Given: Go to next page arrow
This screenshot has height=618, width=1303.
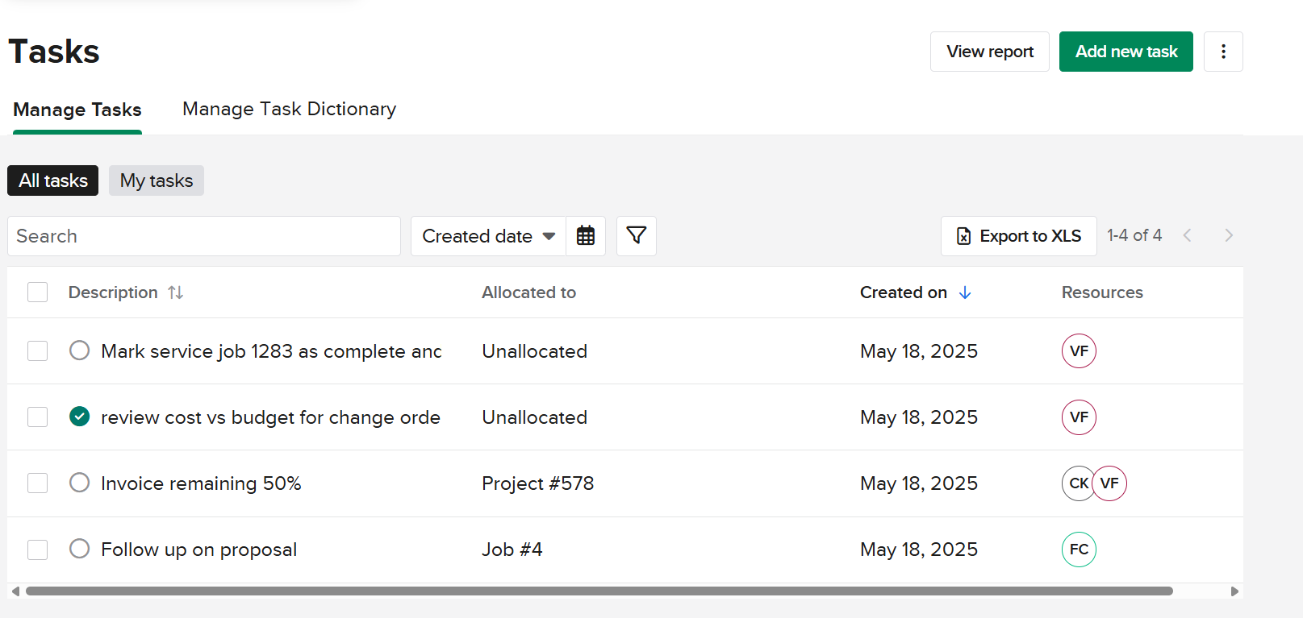Looking at the screenshot, I should 1229,235.
